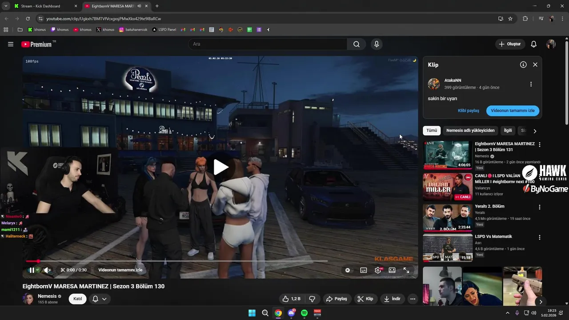Mute the video player volume
Image resolution: width=569 pixels, height=320 pixels.
click(47, 270)
